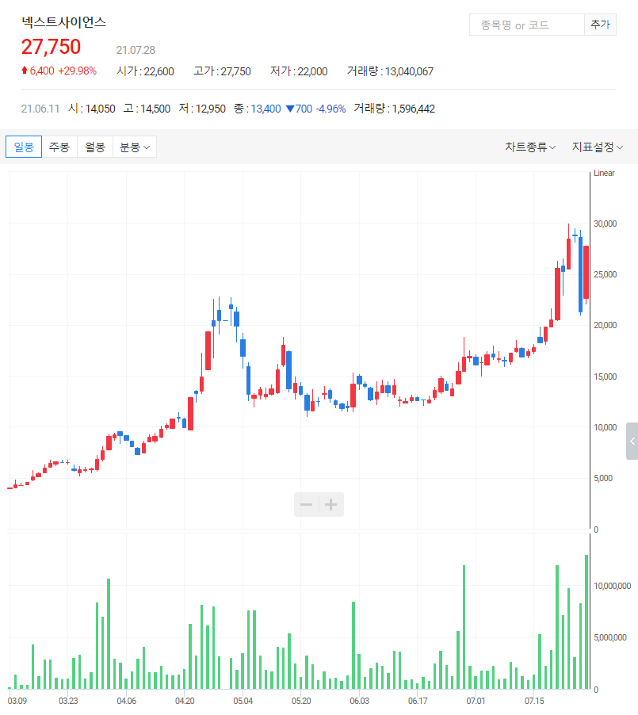Click the 20,000 price axis label
This screenshot has width=638, height=715.
pos(605,325)
